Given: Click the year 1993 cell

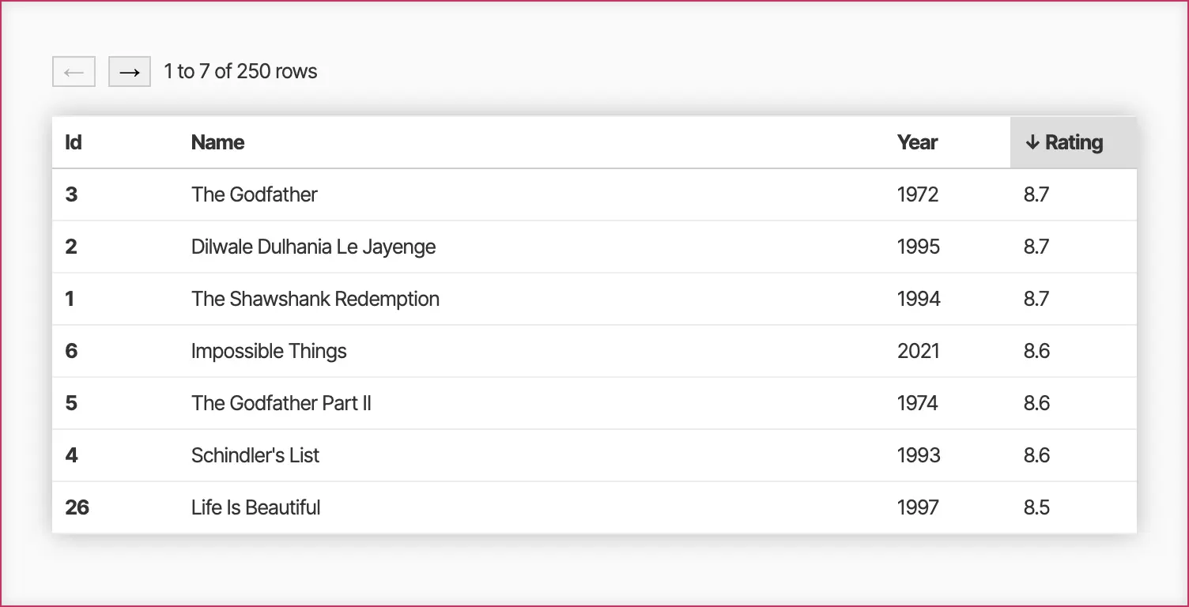Looking at the screenshot, I should (x=918, y=456).
